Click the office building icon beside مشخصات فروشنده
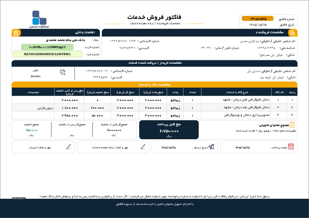The height and width of the screenshot is (218, 309). pyautogui.click(x=292, y=33)
